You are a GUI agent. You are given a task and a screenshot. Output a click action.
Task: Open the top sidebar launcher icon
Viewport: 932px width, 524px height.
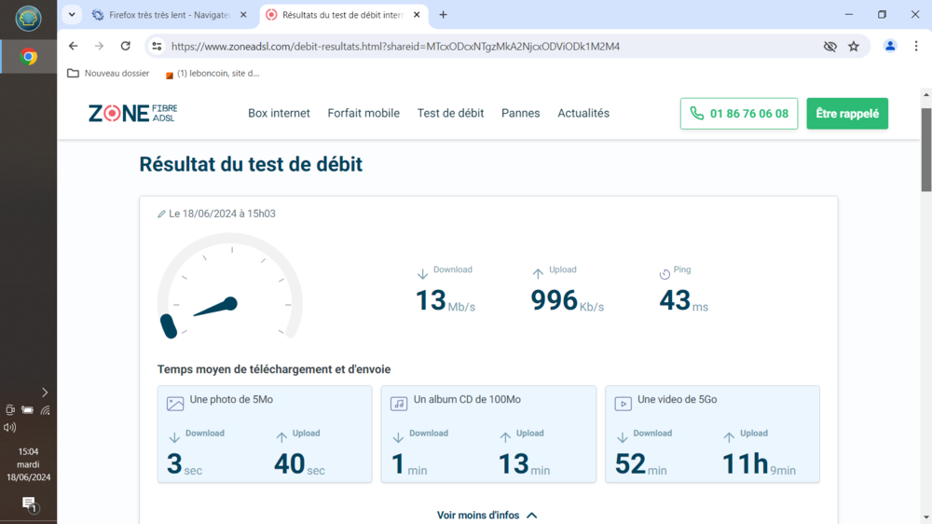click(28, 19)
